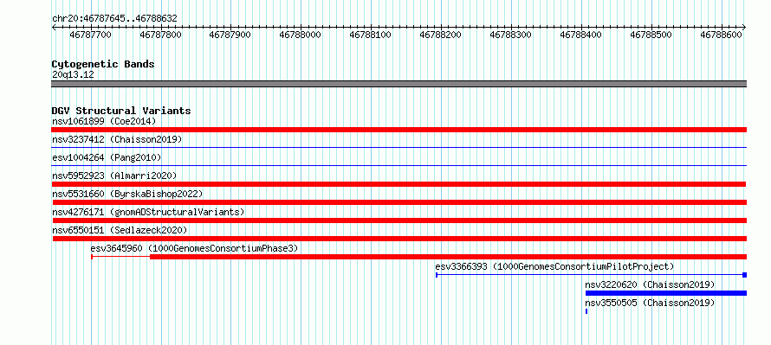Click ruler position 46788000
This screenshot has height=345, width=771.
coord(301,35)
